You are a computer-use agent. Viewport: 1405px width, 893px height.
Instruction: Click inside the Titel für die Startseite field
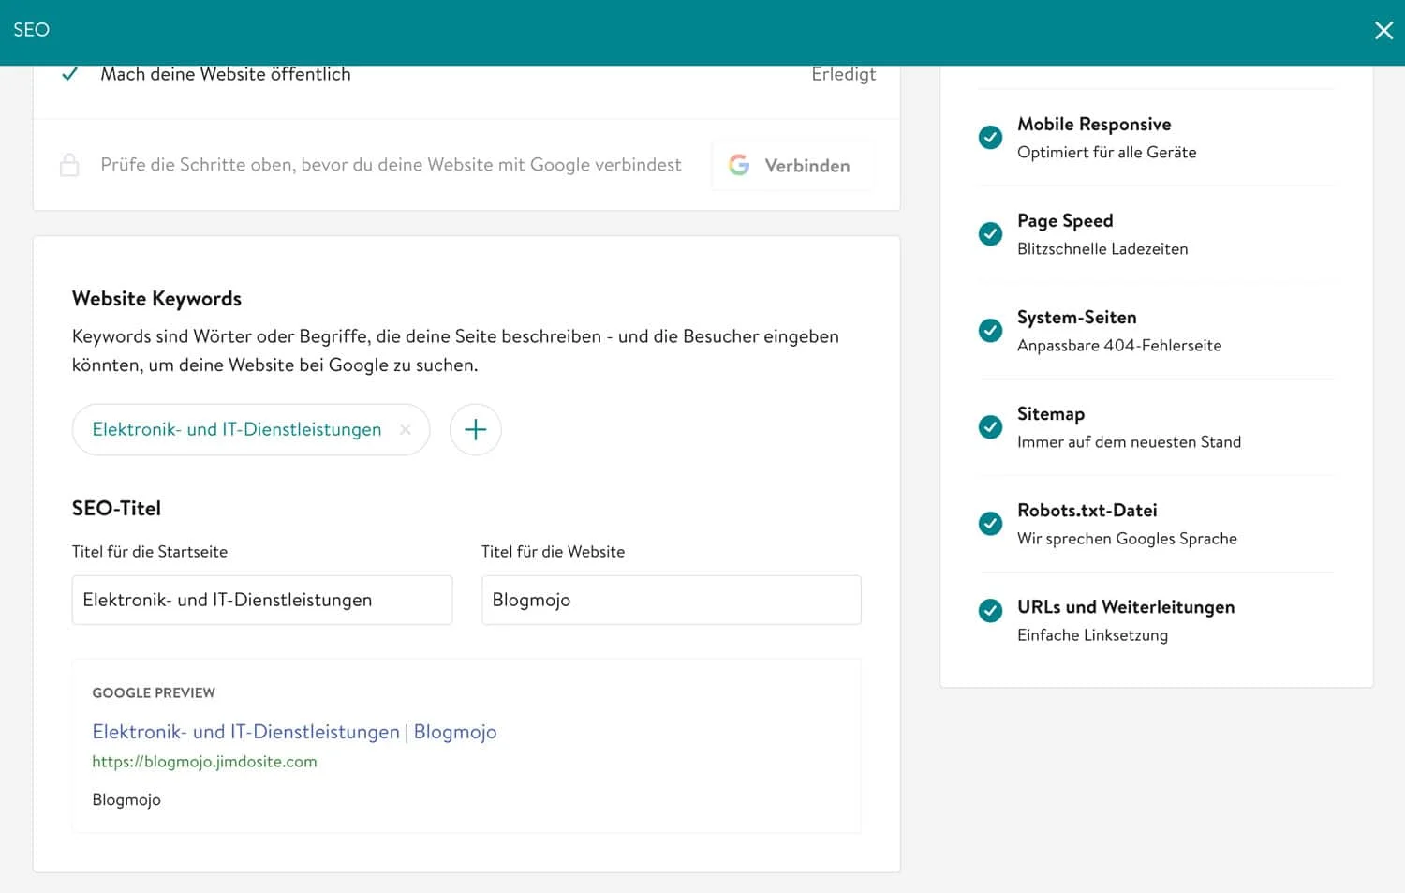point(262,600)
